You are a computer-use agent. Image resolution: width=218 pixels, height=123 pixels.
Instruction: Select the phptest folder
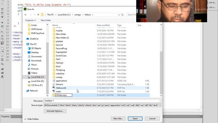[x=101, y=41]
